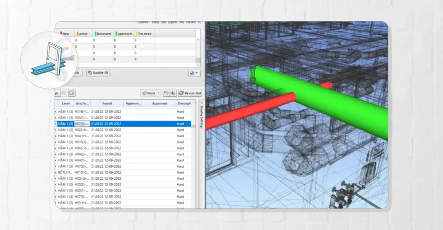Click the tests table vertical scrollbar thumb
The height and width of the screenshot is (230, 443).
click(x=198, y=60)
